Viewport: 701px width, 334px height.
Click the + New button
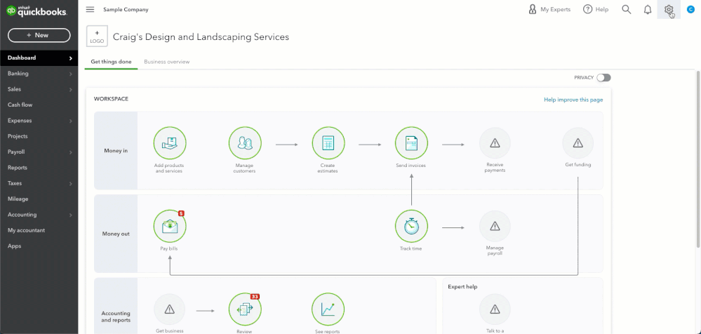point(39,35)
